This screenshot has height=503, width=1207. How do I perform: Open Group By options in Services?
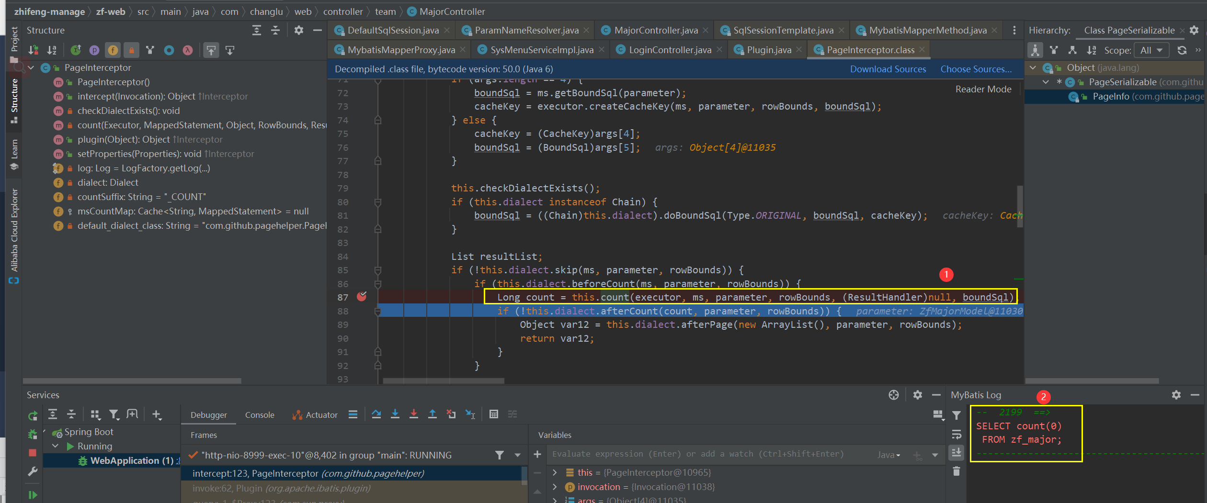click(x=95, y=414)
